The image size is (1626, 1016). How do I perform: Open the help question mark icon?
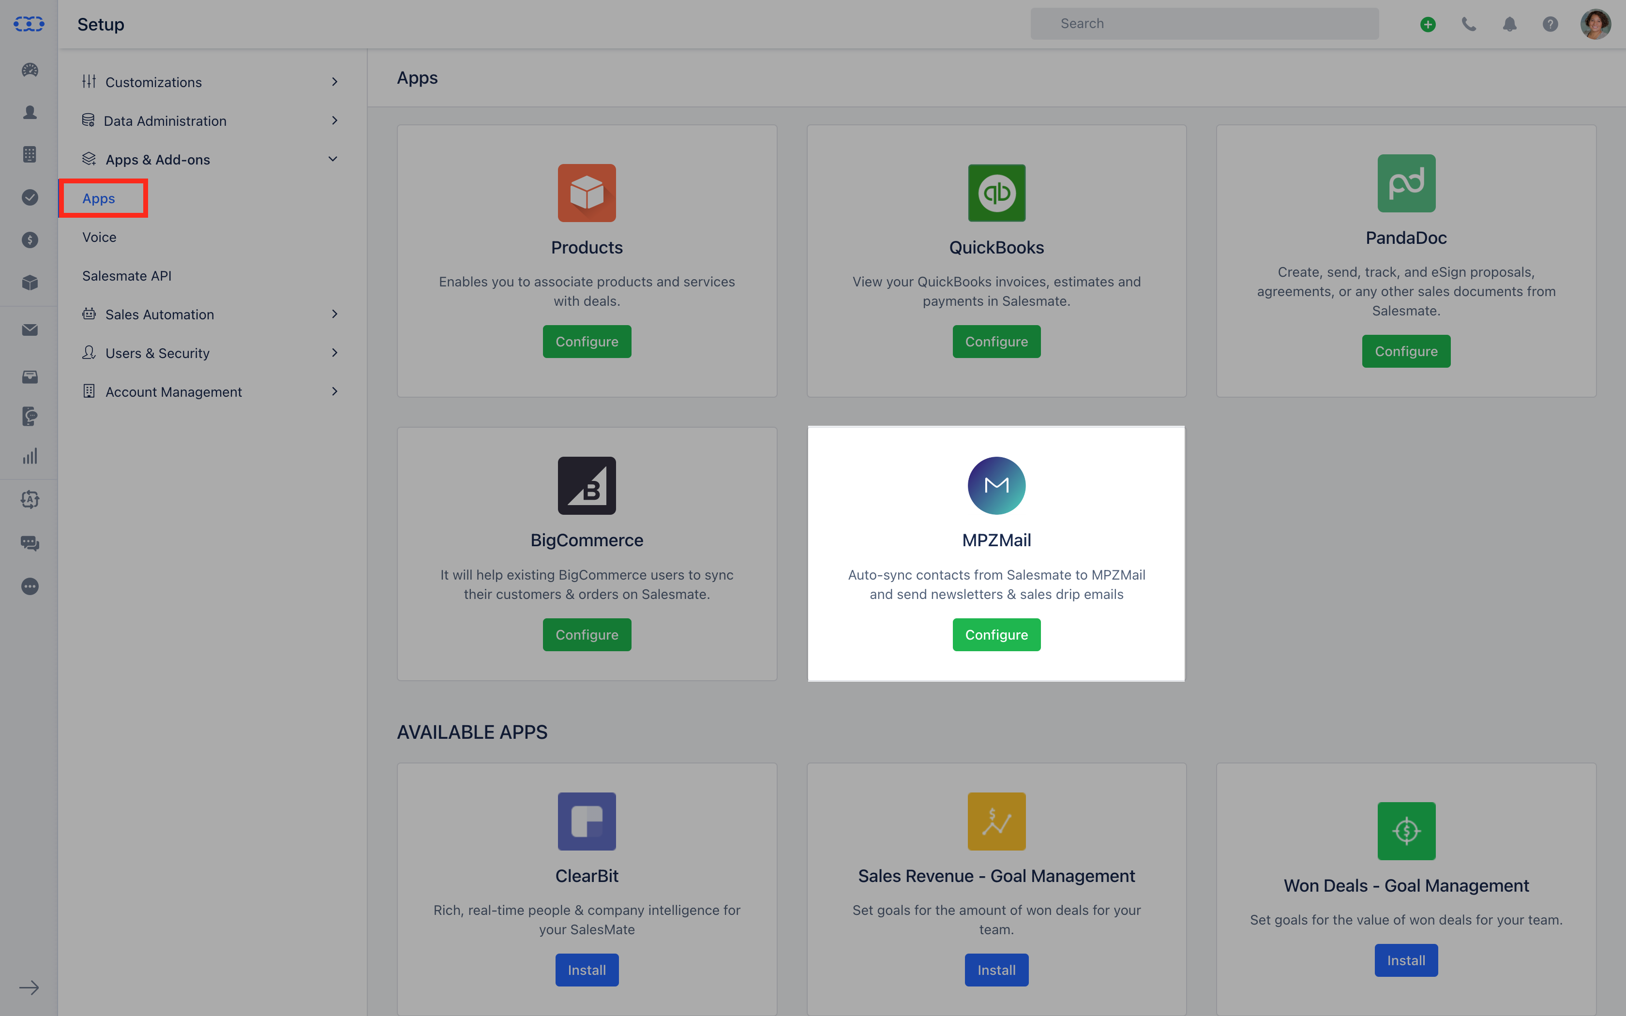coord(1550,24)
